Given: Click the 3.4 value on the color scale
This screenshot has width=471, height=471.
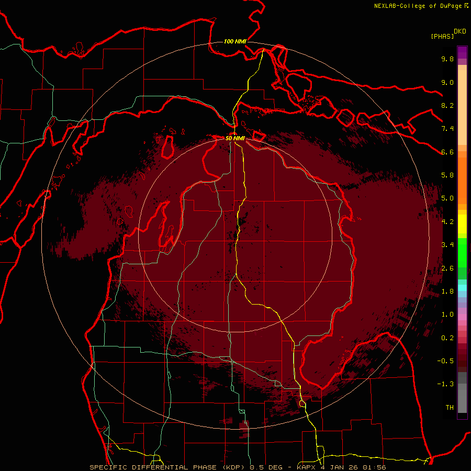Looking at the screenshot, I should 447,245.
